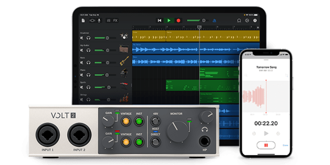Pause the Tomorrow Song voice recording
The image size is (330, 165).
coord(266,145)
